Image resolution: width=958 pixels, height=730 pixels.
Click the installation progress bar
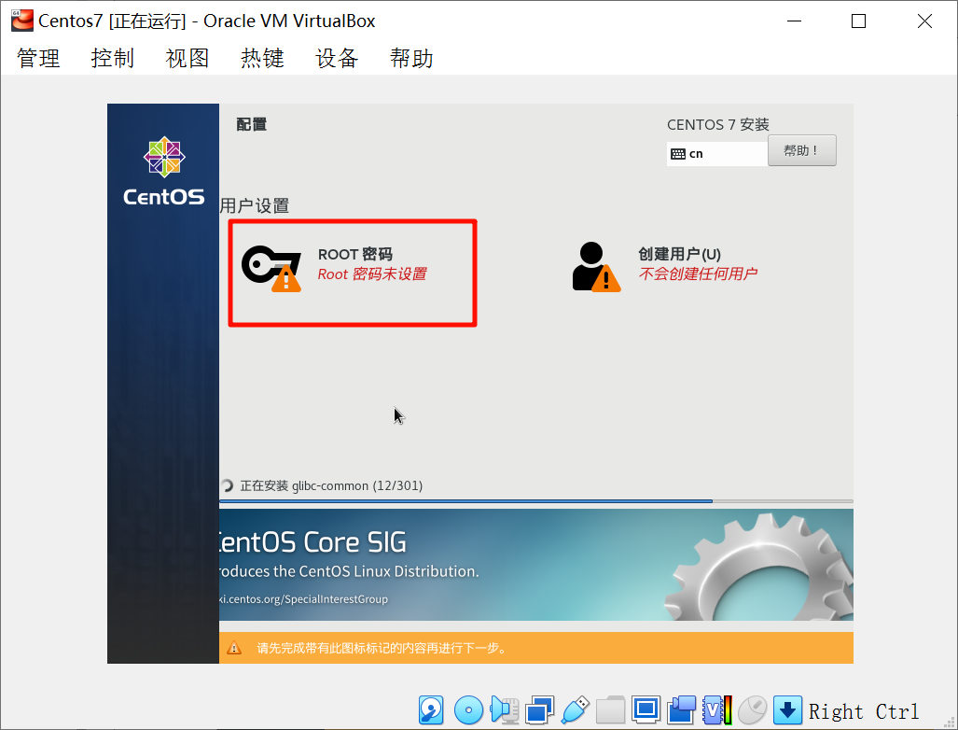pyautogui.click(x=535, y=501)
